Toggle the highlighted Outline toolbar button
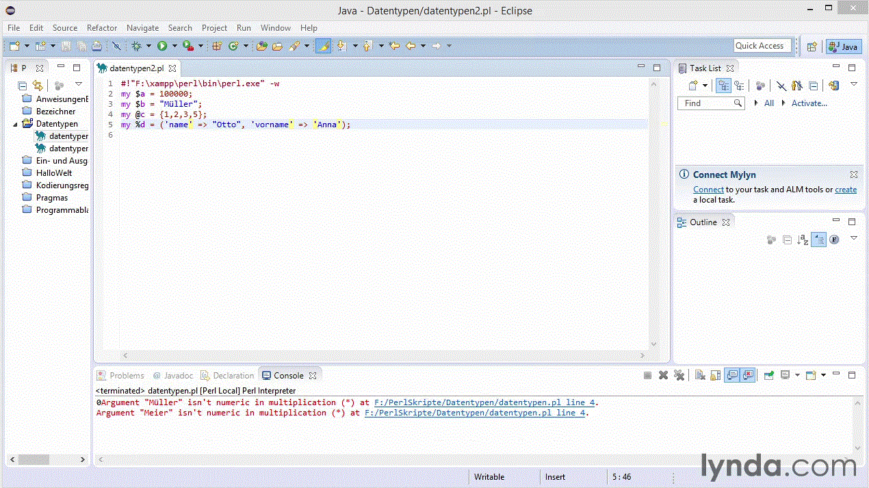 (818, 240)
